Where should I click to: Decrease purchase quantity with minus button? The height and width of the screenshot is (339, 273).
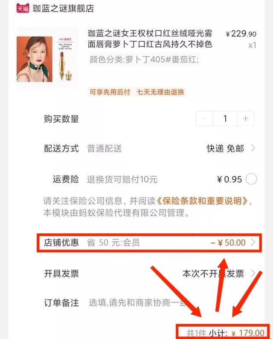(204, 118)
